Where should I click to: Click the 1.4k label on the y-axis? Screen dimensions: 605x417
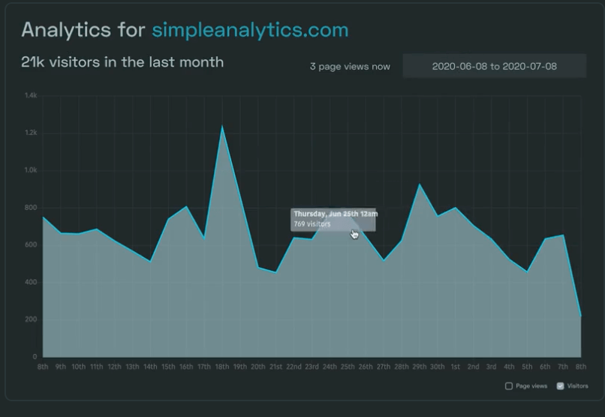[31, 95]
